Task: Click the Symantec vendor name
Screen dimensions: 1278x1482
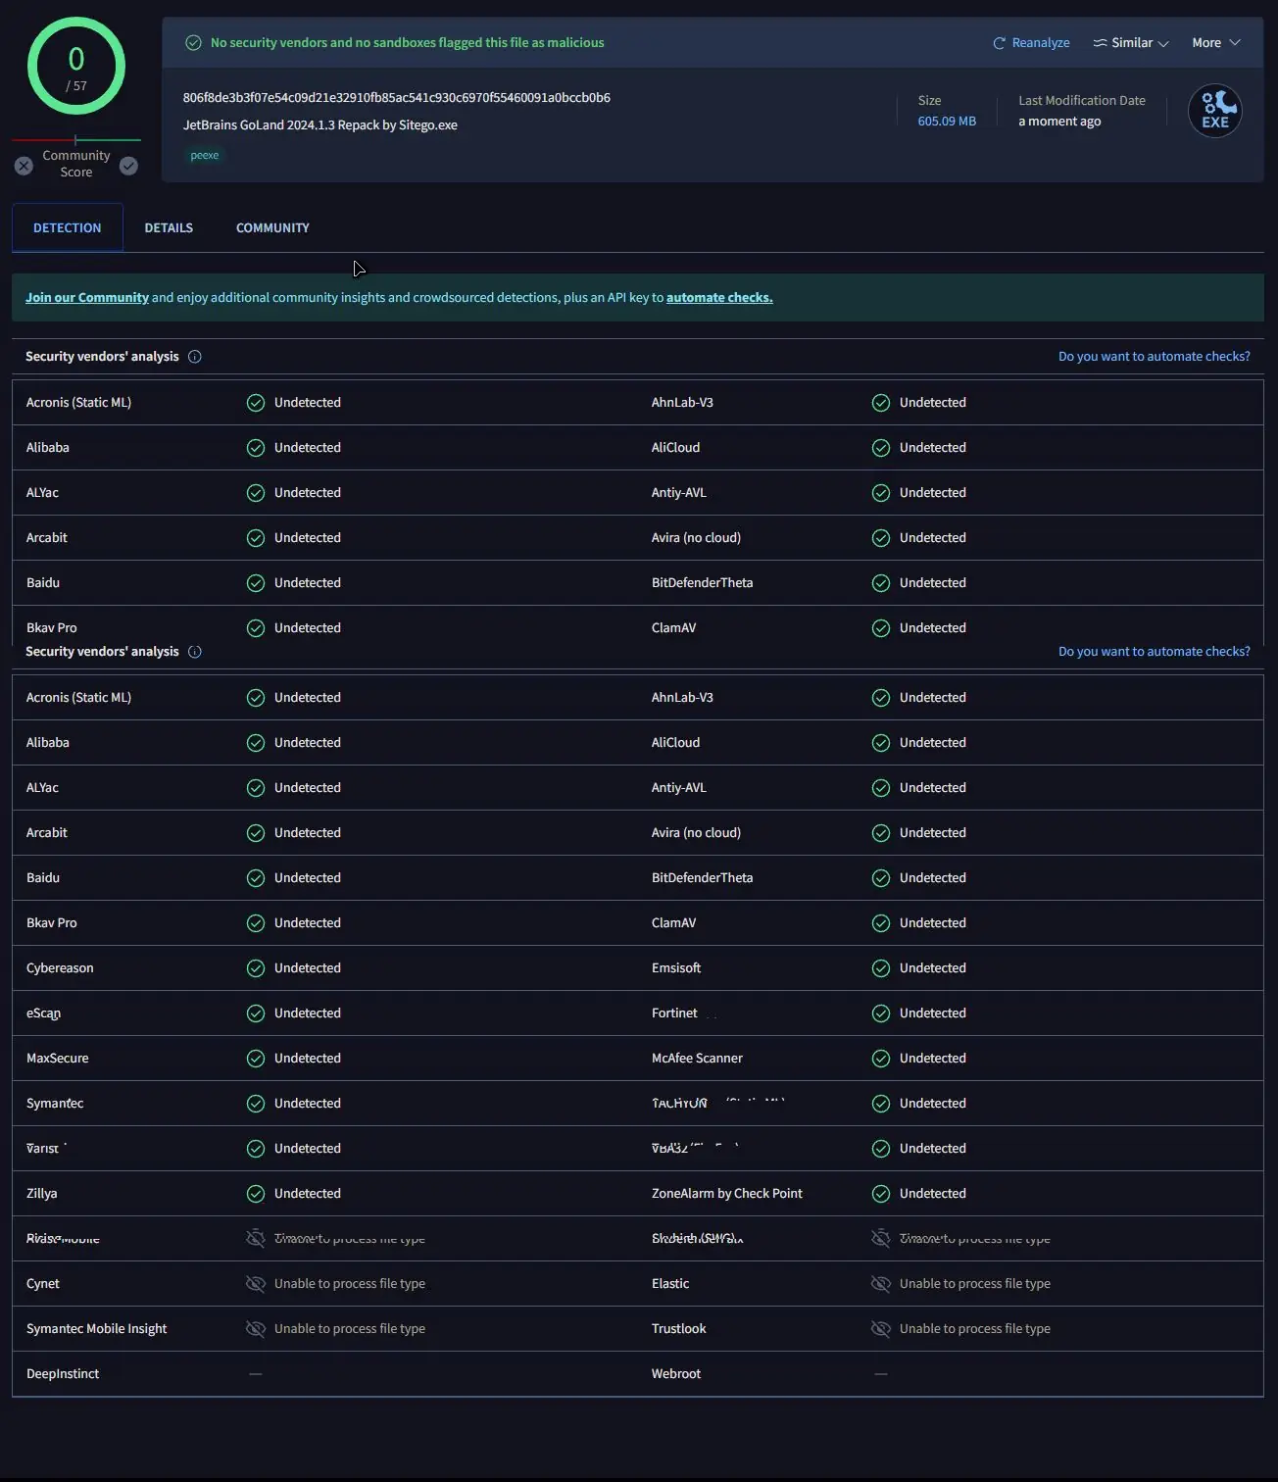Action: [55, 1104]
